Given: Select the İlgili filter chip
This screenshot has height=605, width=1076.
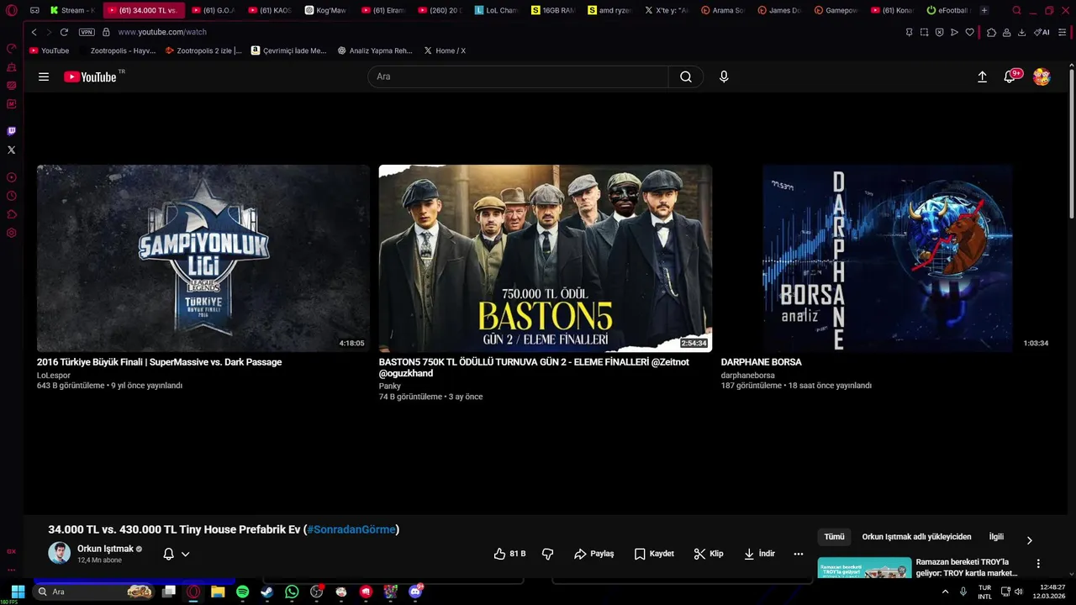Looking at the screenshot, I should click(996, 537).
